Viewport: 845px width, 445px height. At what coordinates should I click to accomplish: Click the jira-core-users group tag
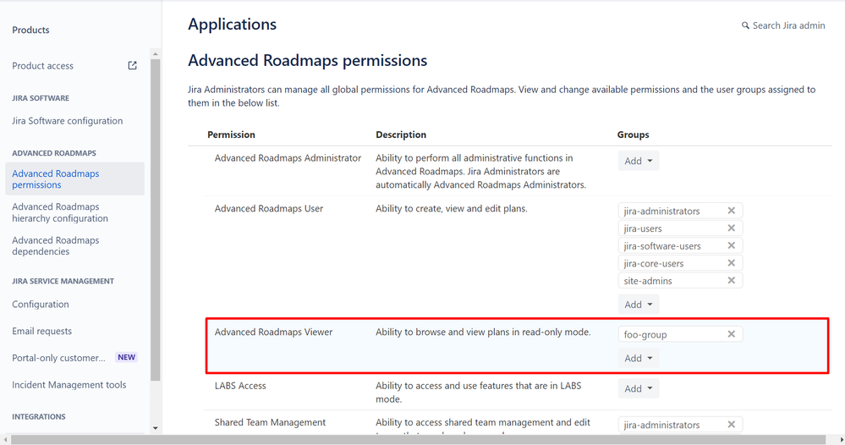tap(680, 263)
